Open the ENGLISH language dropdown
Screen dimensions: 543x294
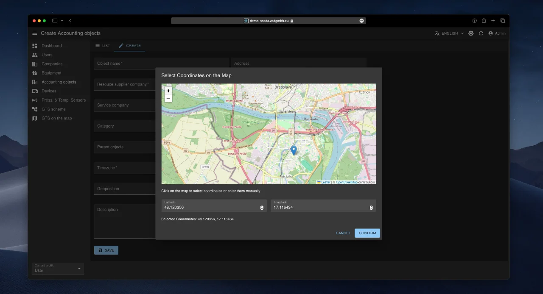click(449, 33)
